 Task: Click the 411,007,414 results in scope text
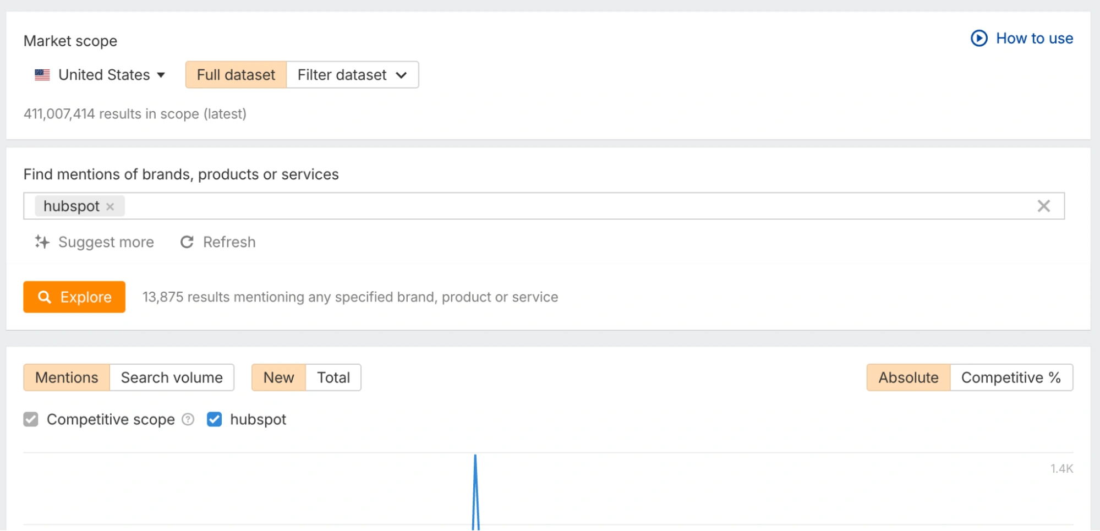(135, 114)
